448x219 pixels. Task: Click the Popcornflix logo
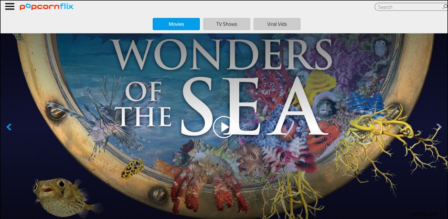[x=47, y=7]
